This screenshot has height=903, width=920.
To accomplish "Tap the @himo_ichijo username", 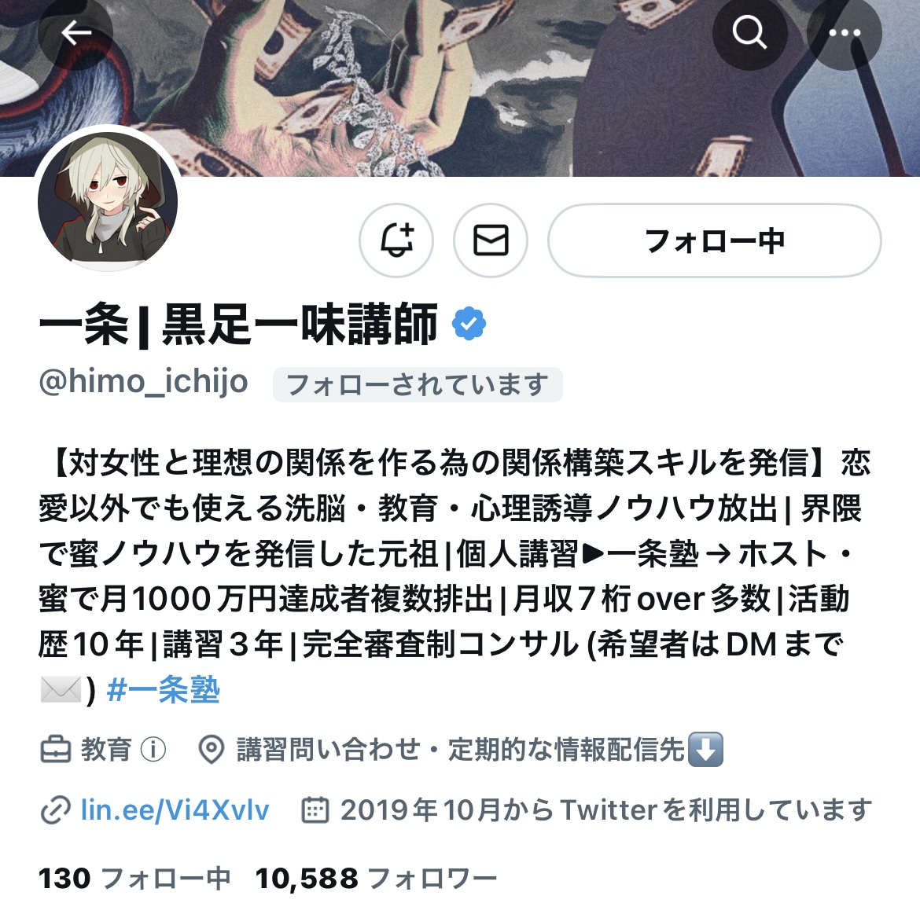I will 143,382.
